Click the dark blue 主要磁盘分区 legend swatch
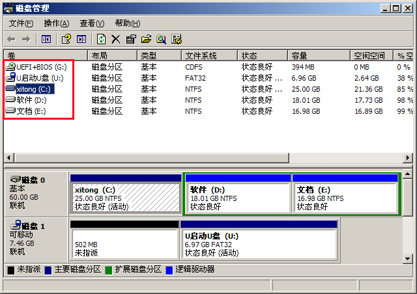 48,271
